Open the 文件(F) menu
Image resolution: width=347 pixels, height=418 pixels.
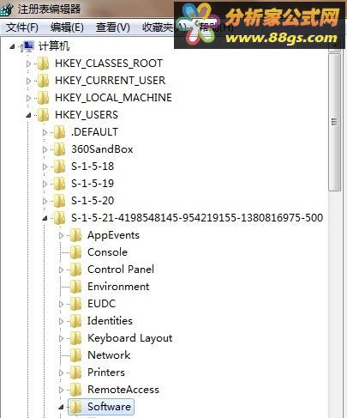[22, 27]
